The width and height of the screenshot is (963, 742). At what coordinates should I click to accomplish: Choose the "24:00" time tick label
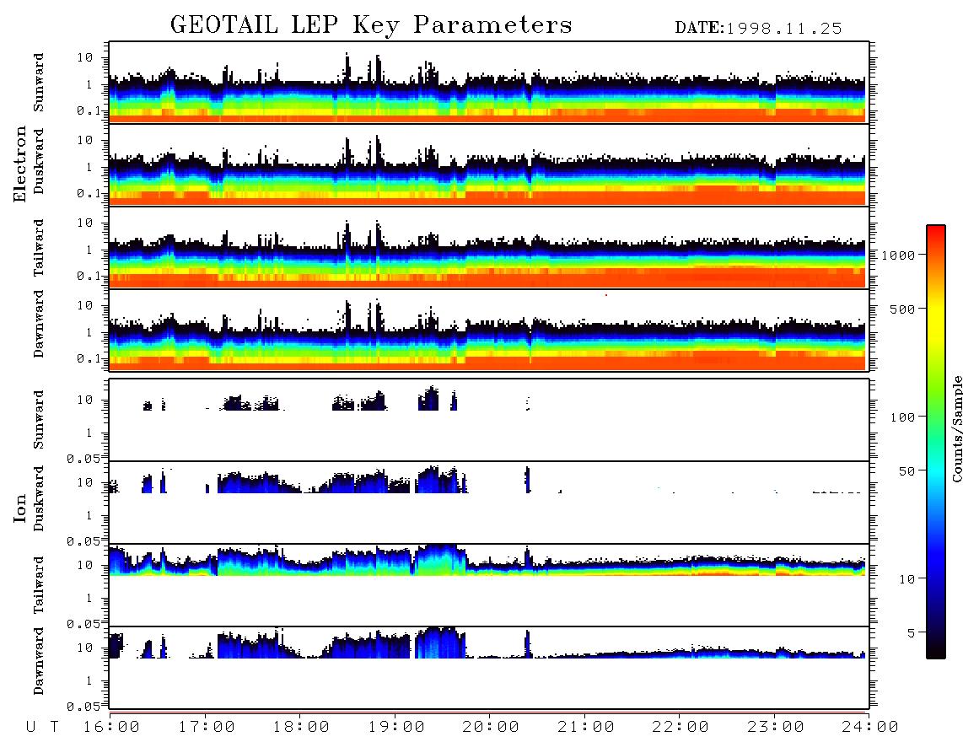point(869,727)
